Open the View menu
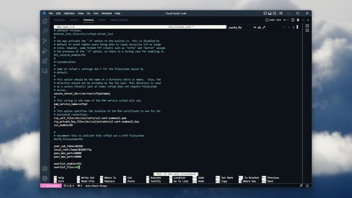Viewport: 352px width, 198px height. pyautogui.click(x=81, y=13)
